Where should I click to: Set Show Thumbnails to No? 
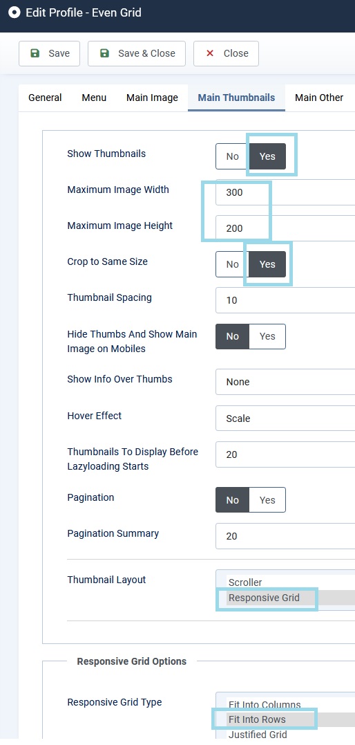(x=232, y=156)
